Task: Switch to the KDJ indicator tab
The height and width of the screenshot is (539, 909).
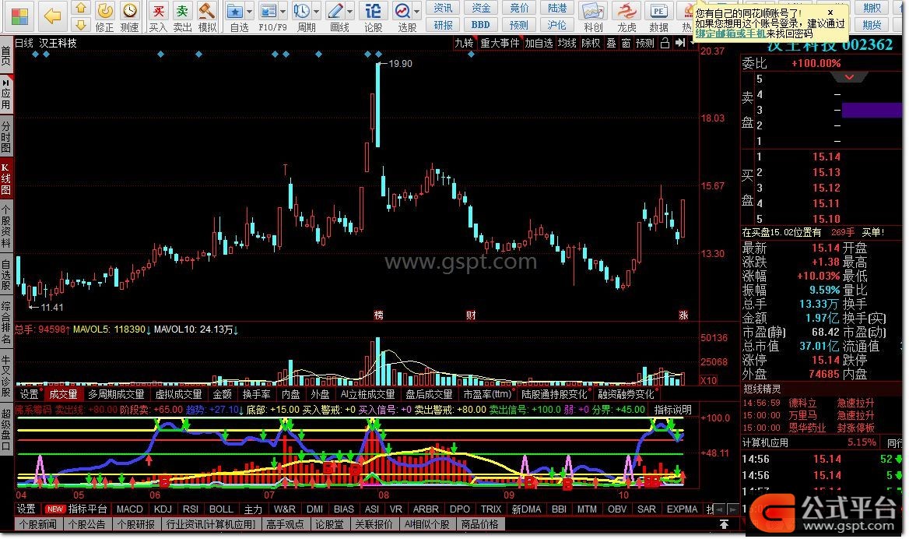Action: click(163, 509)
